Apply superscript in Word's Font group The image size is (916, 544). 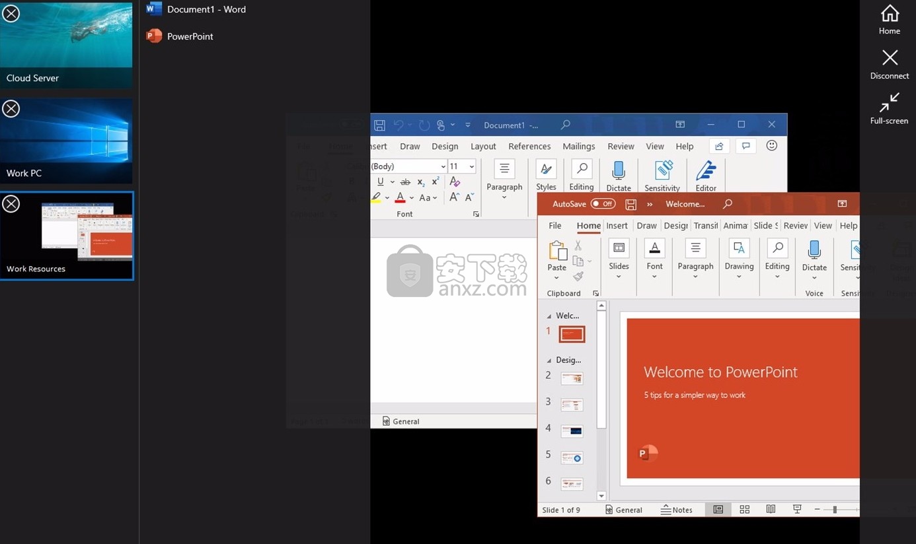[x=436, y=182]
